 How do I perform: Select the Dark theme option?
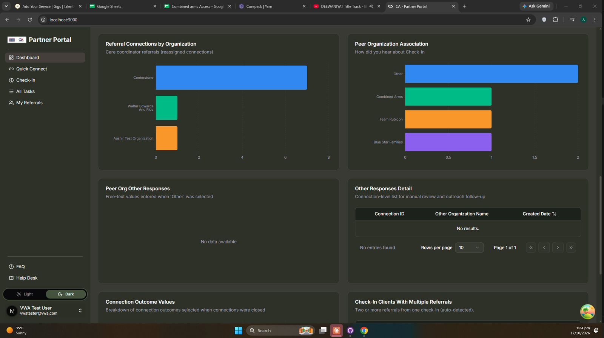66,294
